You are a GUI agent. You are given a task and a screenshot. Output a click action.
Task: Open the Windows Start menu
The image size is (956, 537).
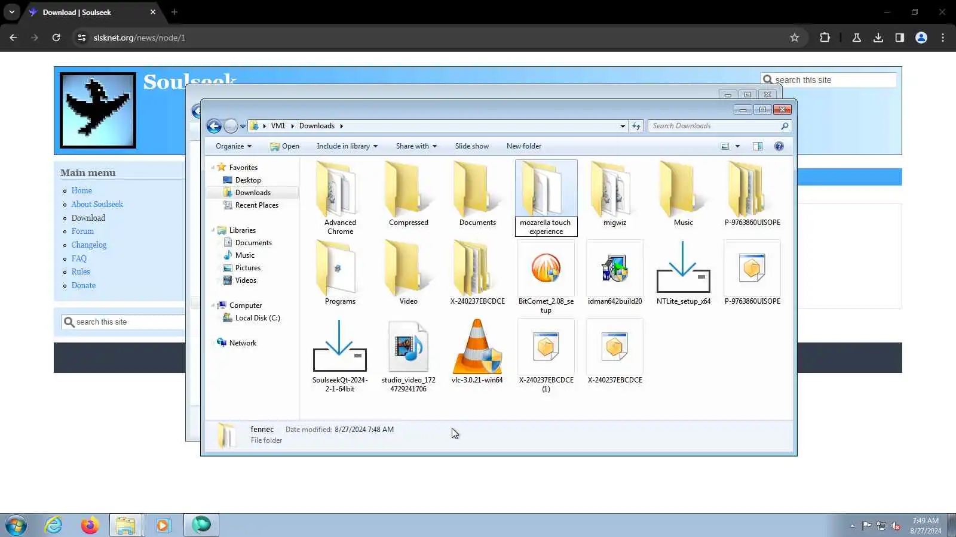tap(16, 525)
